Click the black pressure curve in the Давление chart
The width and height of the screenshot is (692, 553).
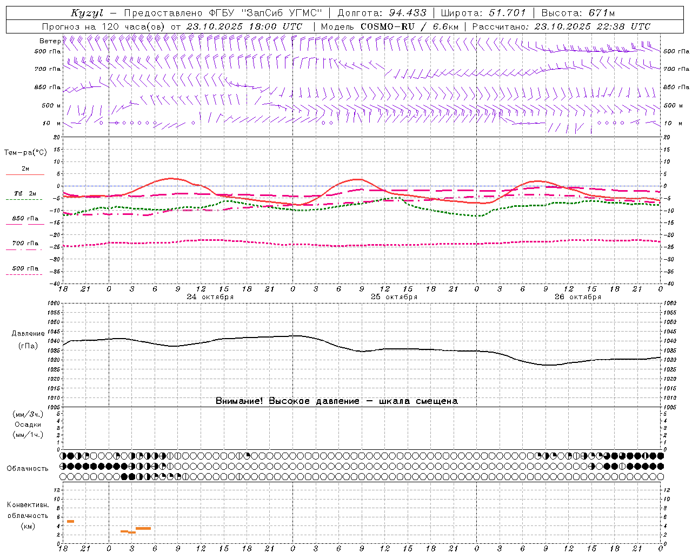coord(362,351)
